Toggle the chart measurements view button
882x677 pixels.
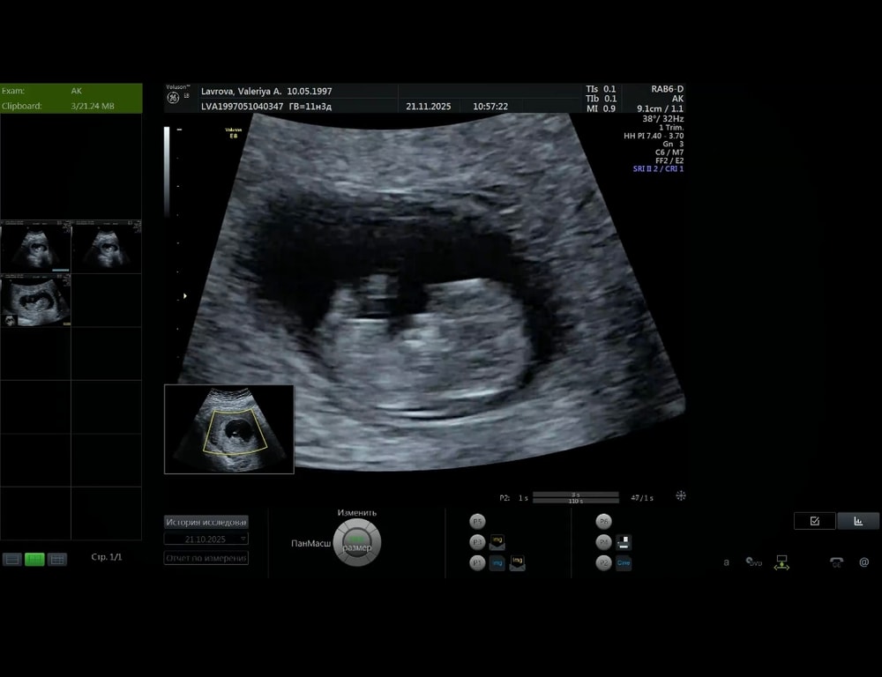(x=858, y=521)
